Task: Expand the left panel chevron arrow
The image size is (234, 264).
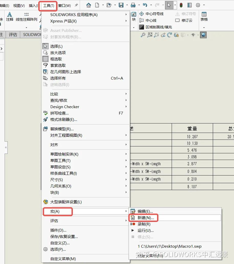Action: pos(2,49)
